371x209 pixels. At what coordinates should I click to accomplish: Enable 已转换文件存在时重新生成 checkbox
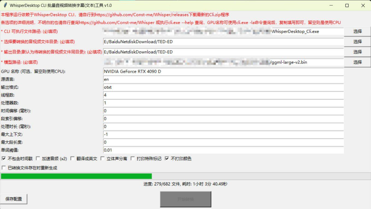tap(4, 168)
